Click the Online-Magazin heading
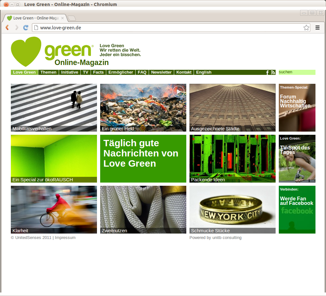This screenshot has width=326, height=296. point(82,62)
